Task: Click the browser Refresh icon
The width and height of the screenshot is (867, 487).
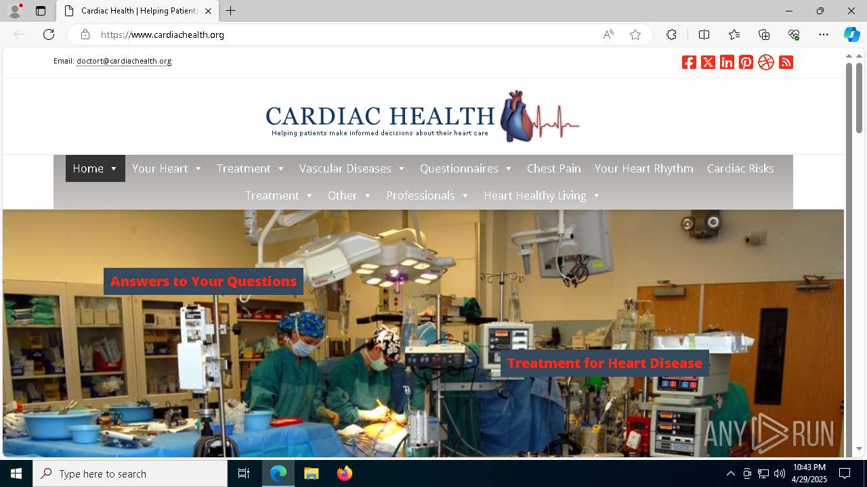Action: (49, 34)
